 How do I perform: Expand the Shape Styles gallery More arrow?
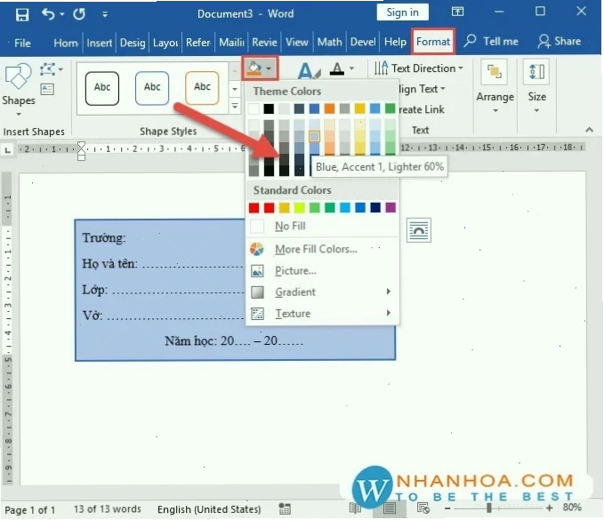point(235,106)
